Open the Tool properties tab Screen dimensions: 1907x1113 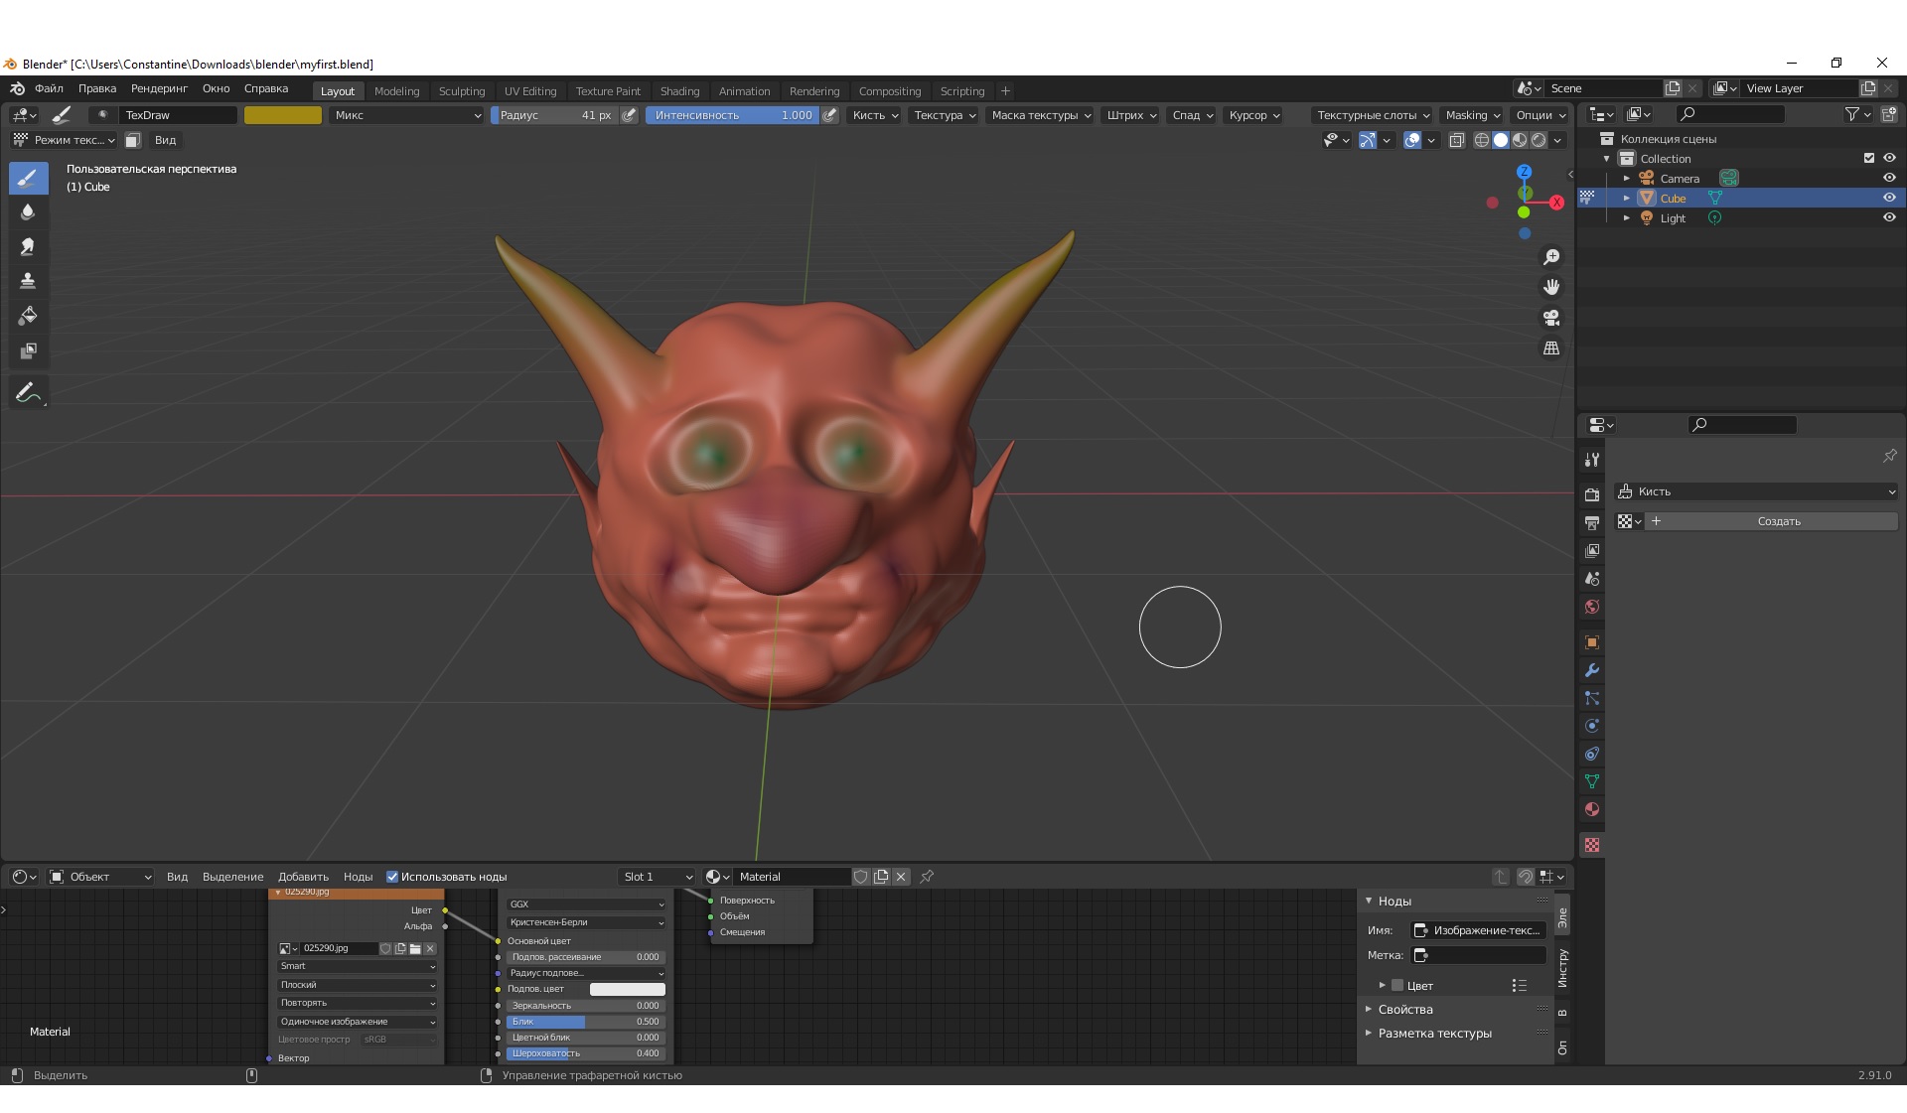pos(1592,460)
